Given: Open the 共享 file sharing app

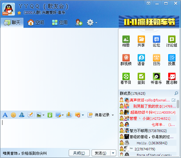Looking at the screenshot, I should tap(141, 41).
